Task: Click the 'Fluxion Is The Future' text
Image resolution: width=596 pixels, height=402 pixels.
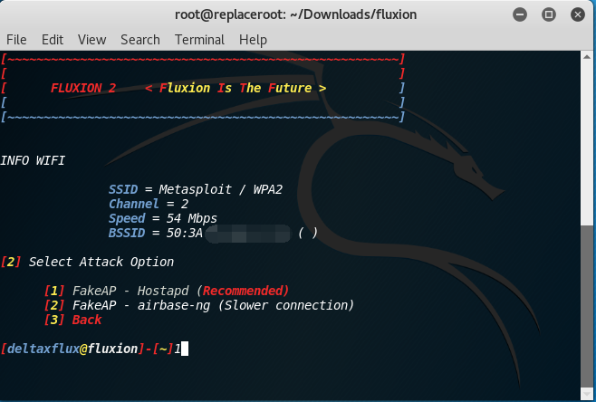Action: (236, 88)
